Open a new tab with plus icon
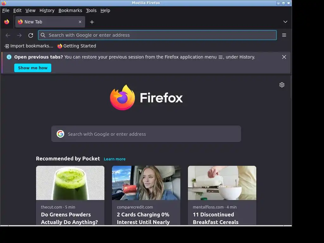The image size is (324, 243). tap(92, 22)
